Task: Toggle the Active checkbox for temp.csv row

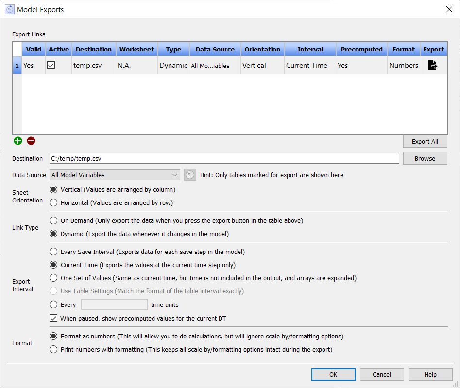Action: pyautogui.click(x=51, y=65)
